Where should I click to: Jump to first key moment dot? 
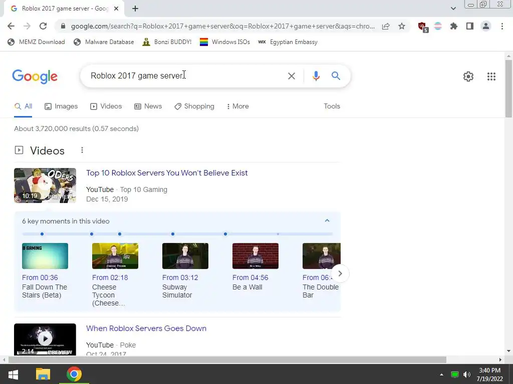42,234
